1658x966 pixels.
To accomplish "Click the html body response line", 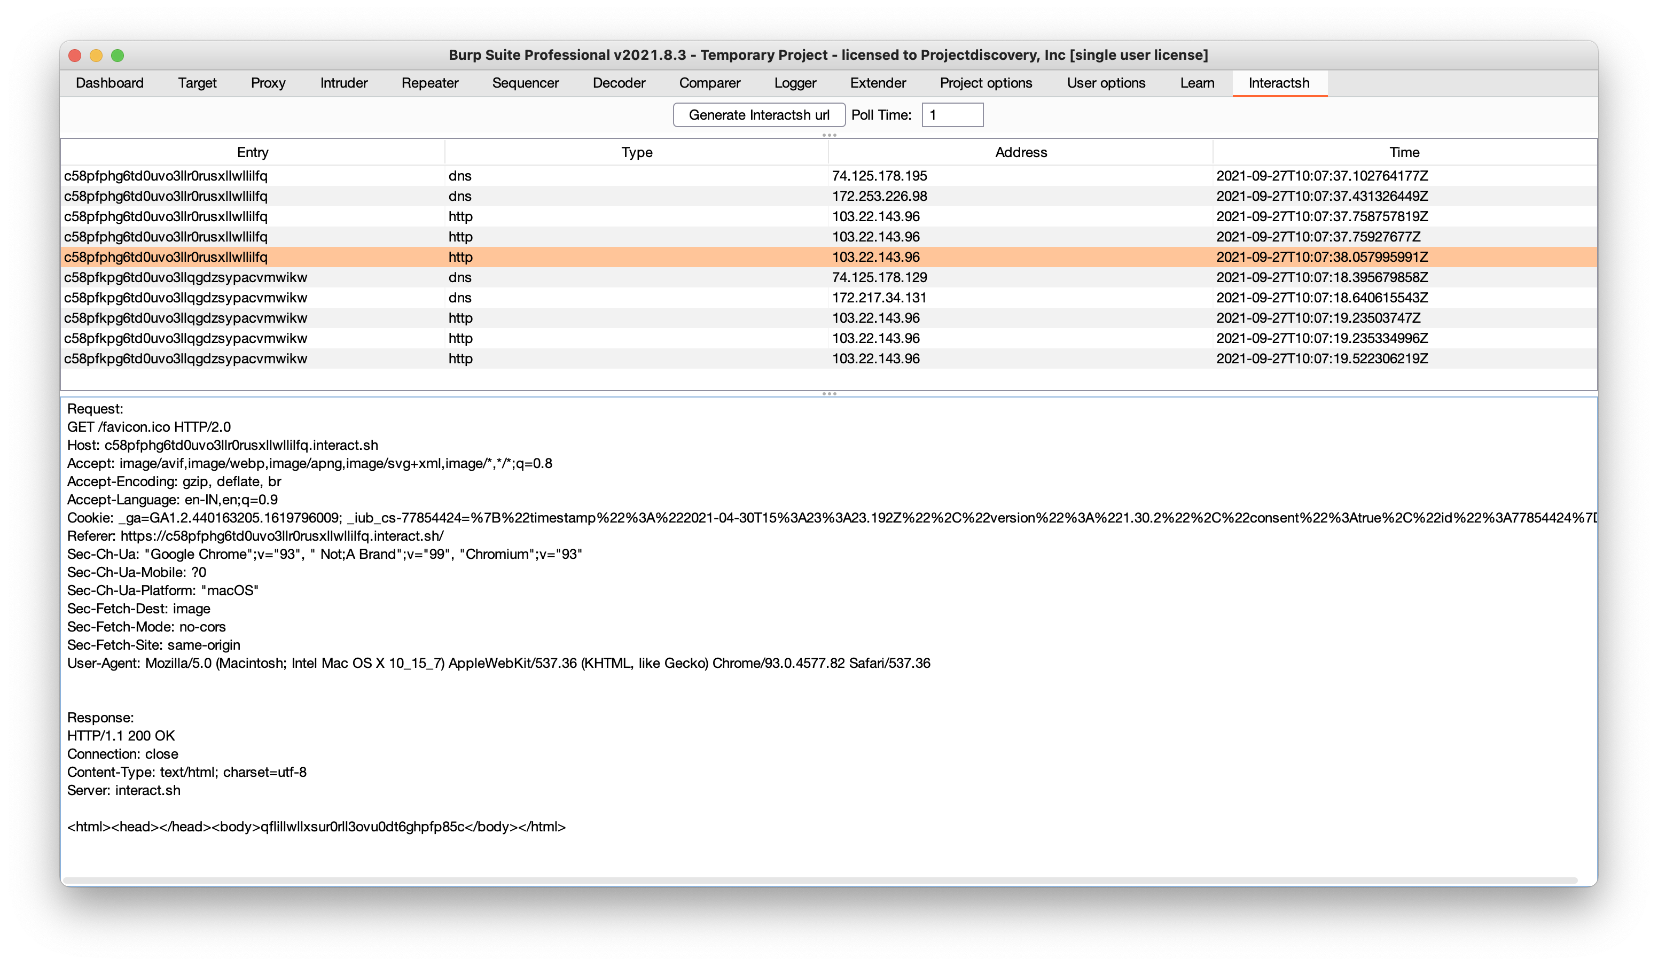I will point(316,827).
